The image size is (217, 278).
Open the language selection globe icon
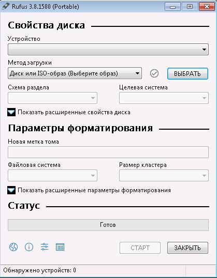[x=13, y=247]
